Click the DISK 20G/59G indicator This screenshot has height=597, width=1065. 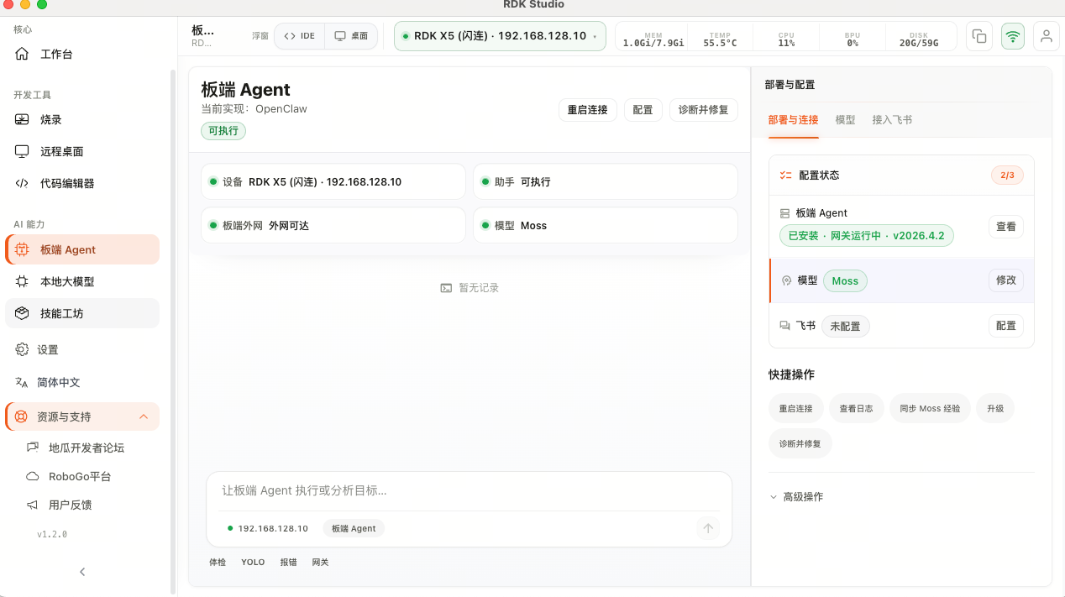(x=919, y=39)
